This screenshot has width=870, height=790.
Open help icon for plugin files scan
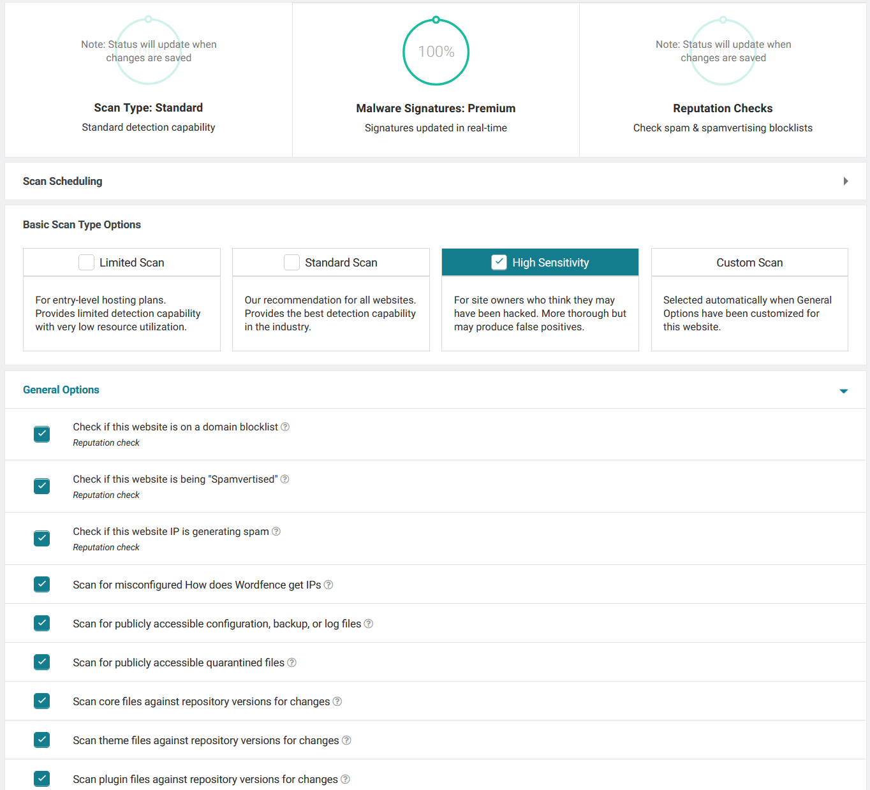345,780
